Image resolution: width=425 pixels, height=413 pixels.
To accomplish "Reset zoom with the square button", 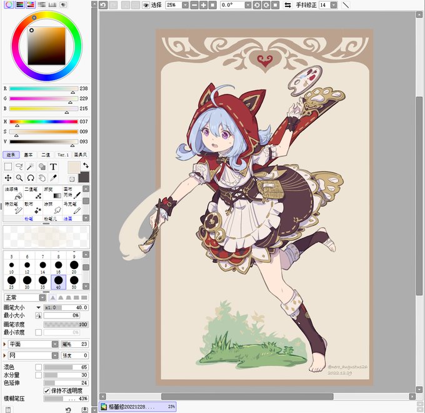I will coord(212,5).
